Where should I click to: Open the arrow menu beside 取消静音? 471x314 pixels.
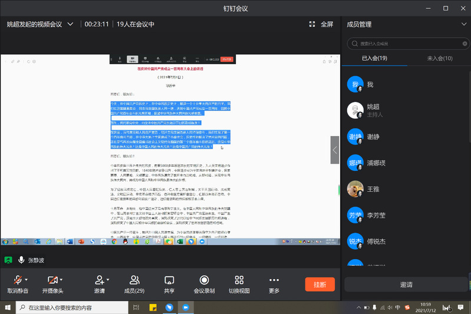(27, 279)
